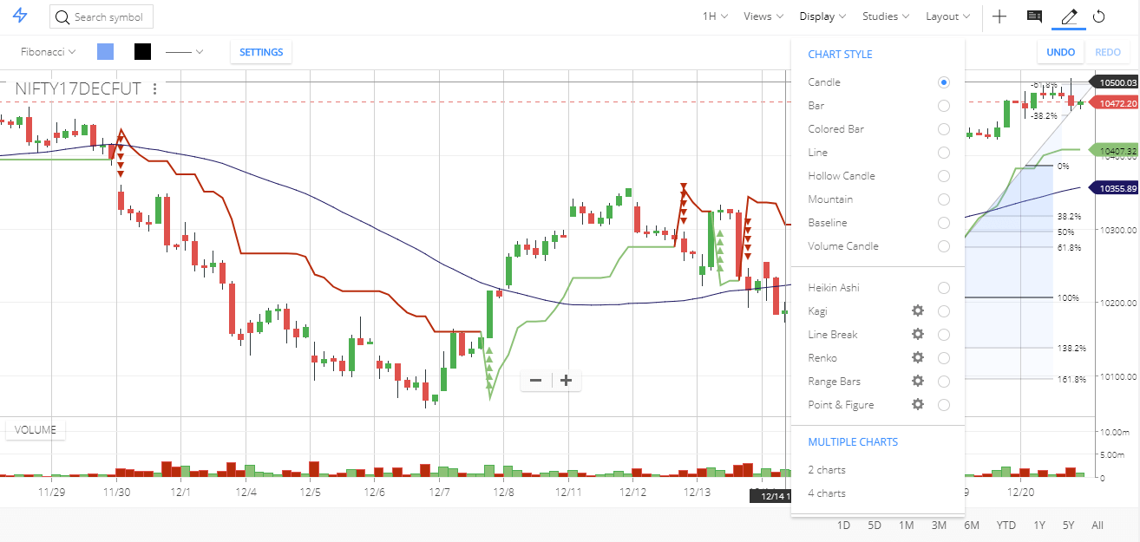Image resolution: width=1140 pixels, height=542 pixels.
Task: Click the lightning bolt logo icon
Action: pos(20,16)
